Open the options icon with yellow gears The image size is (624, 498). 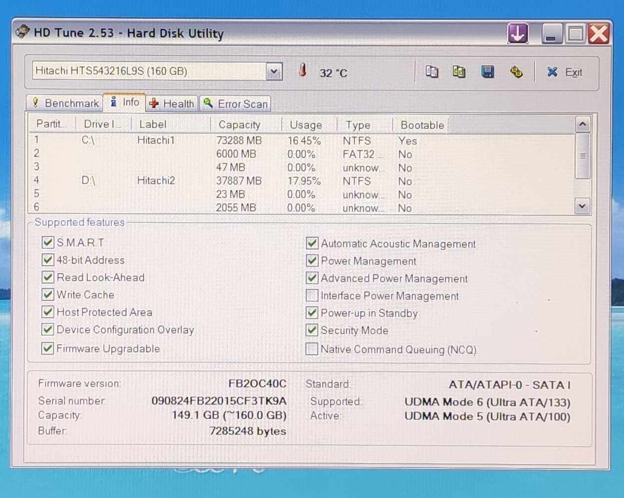pos(516,72)
